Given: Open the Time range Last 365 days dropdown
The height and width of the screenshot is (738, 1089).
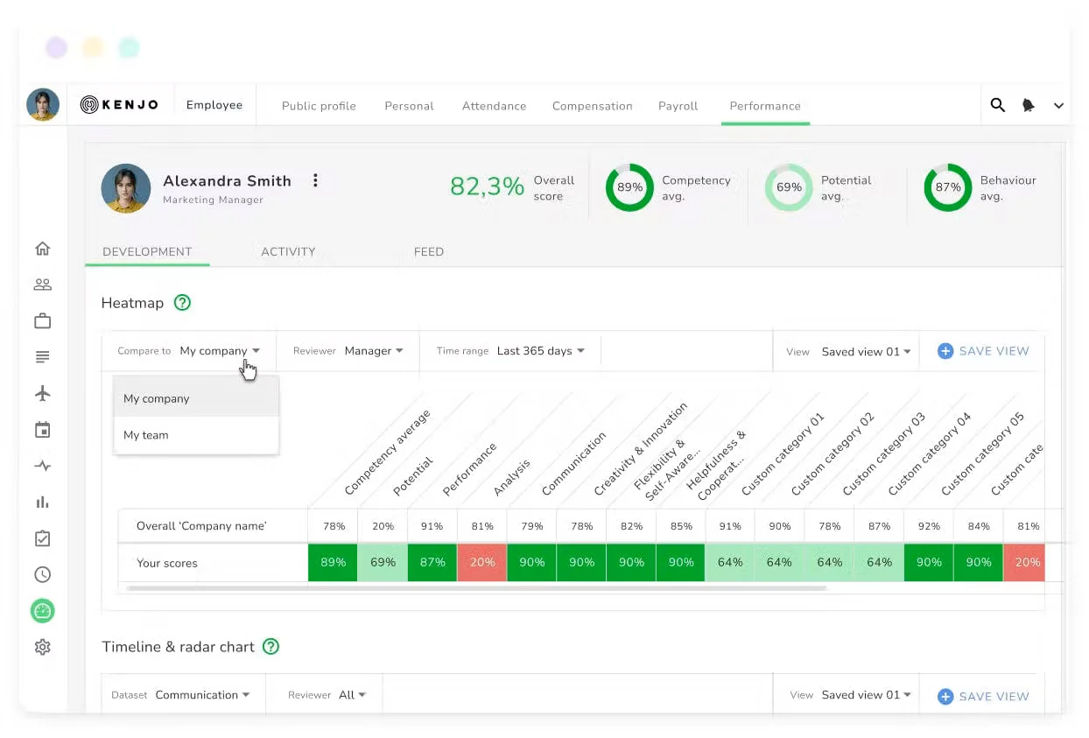Looking at the screenshot, I should click(x=540, y=350).
